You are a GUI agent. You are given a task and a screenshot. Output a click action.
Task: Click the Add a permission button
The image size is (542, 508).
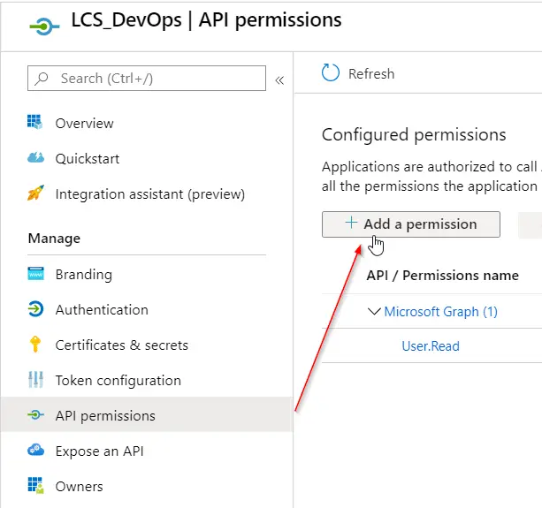coord(411,224)
